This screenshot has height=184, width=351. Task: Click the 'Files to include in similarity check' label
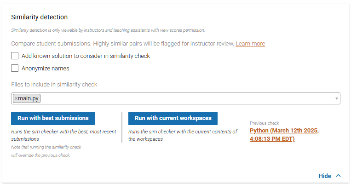(x=54, y=84)
